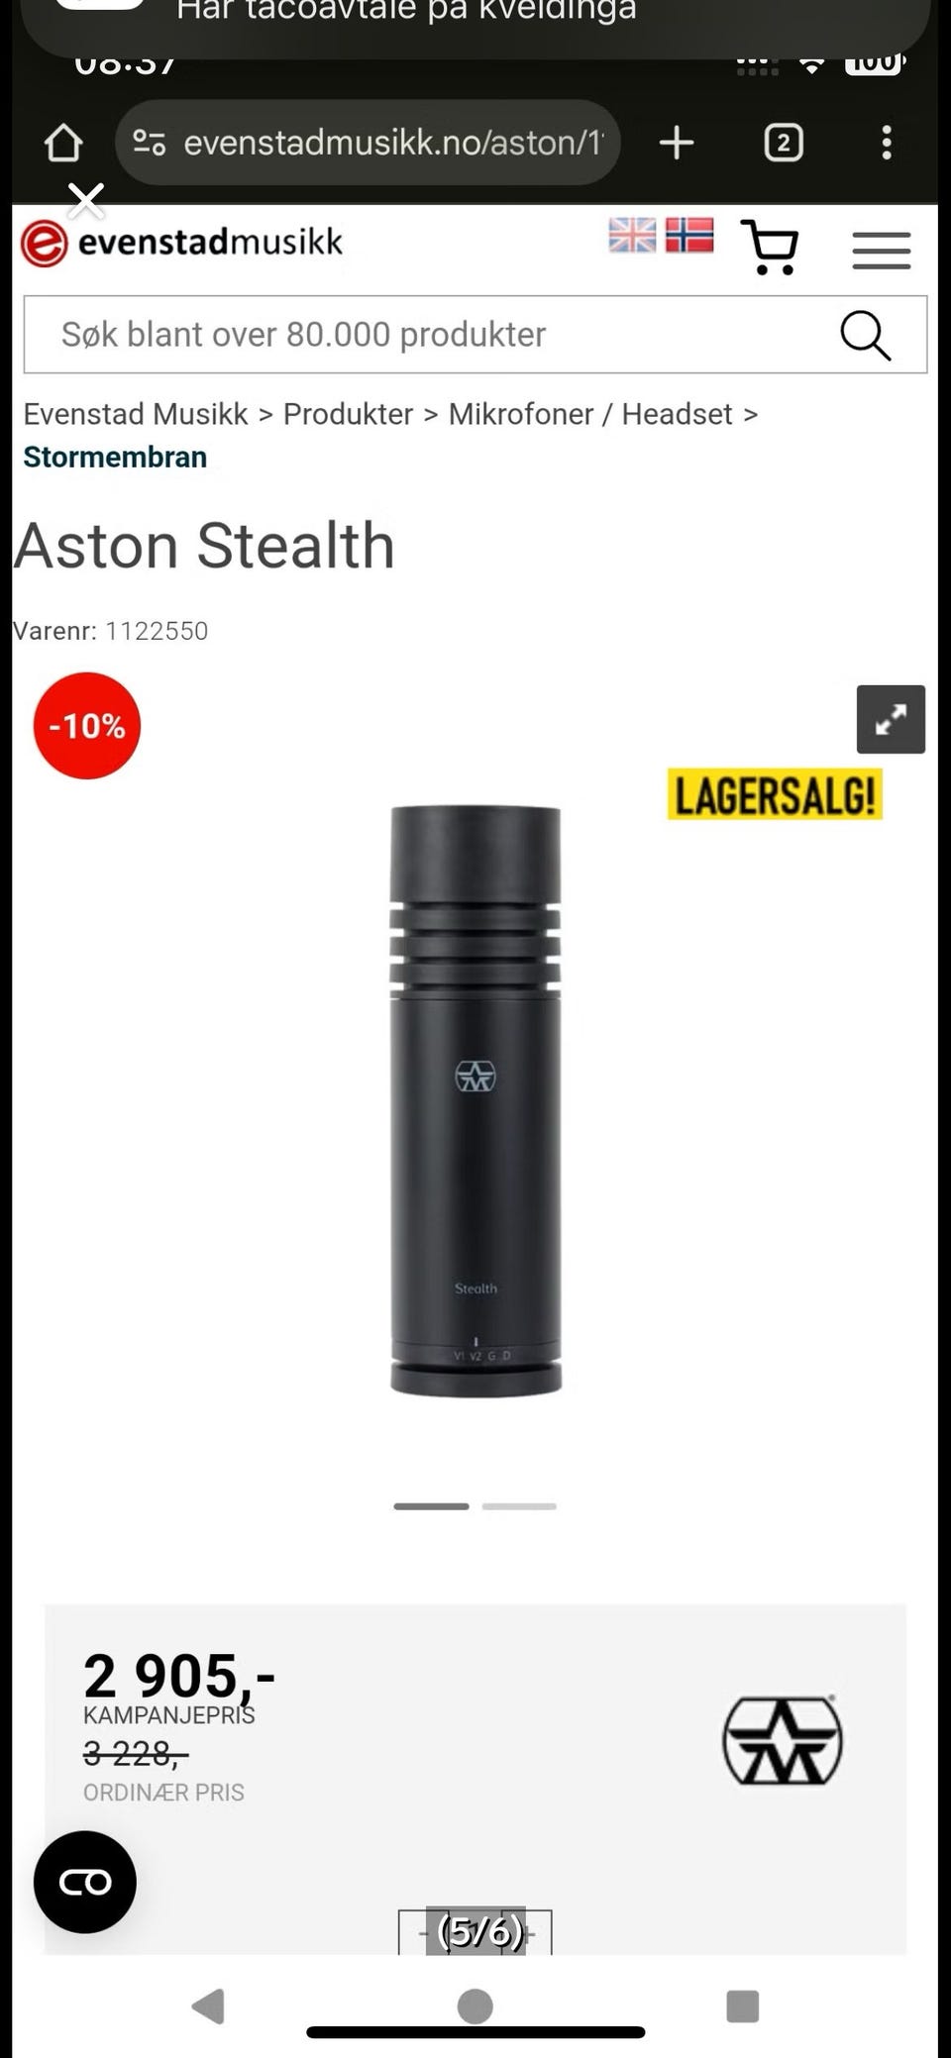Close the overlay with the white X
Image resolution: width=951 pixels, height=2058 pixels.
tap(86, 201)
